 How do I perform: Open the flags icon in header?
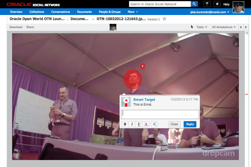point(207,4)
